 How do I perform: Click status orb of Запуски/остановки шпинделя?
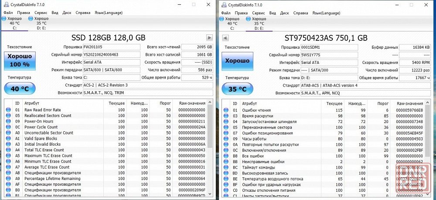pos(226,121)
